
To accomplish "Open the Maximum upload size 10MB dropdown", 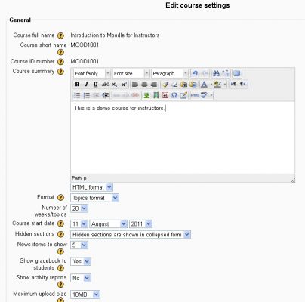I will click(85, 294).
